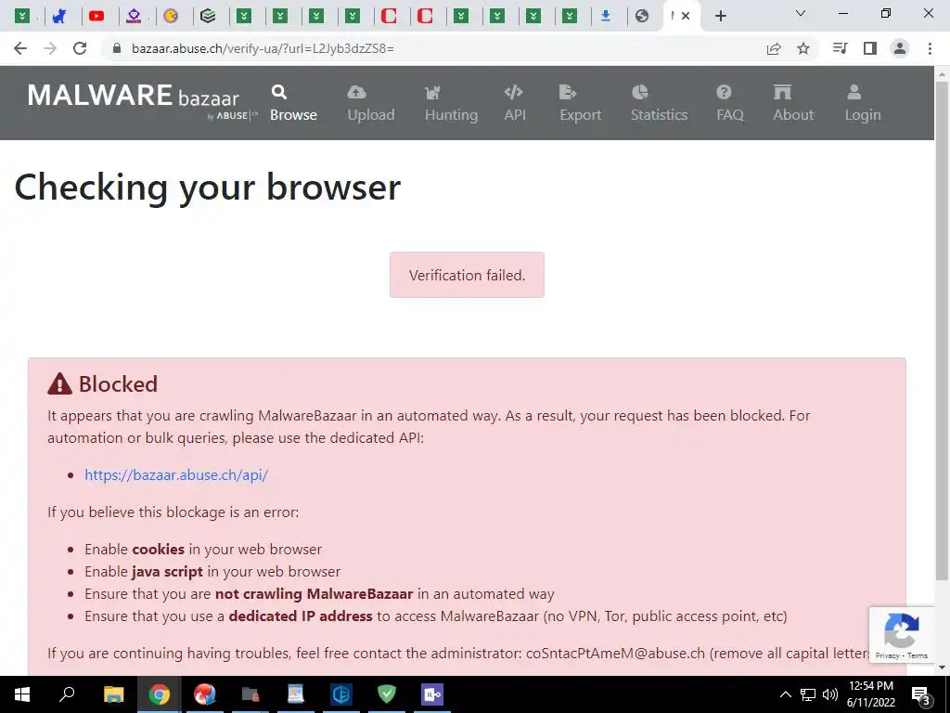Click the page vertical scrollbar
The height and width of the screenshot is (713, 950).
coord(942,331)
